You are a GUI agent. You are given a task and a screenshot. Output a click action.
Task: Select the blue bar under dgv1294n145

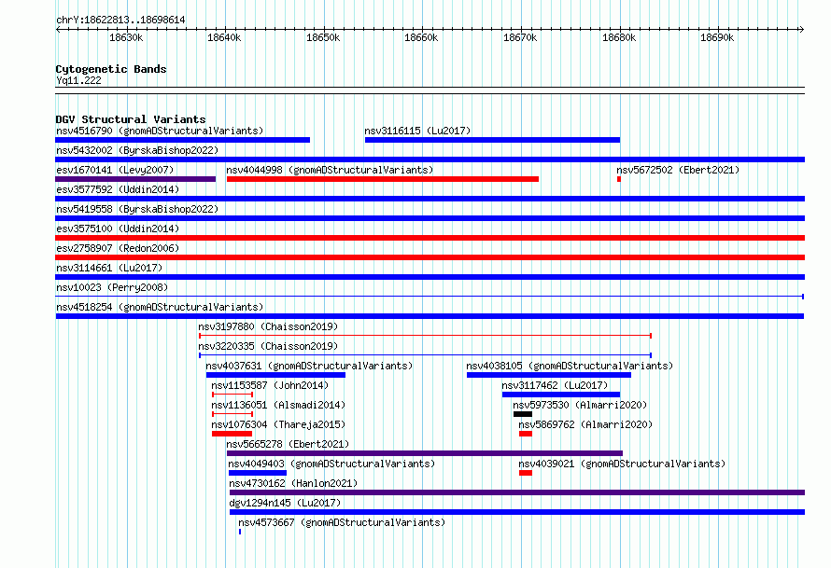tap(517, 512)
